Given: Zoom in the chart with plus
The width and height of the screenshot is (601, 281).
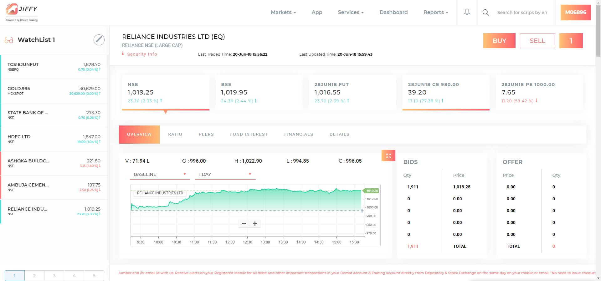Looking at the screenshot, I should coord(255,224).
